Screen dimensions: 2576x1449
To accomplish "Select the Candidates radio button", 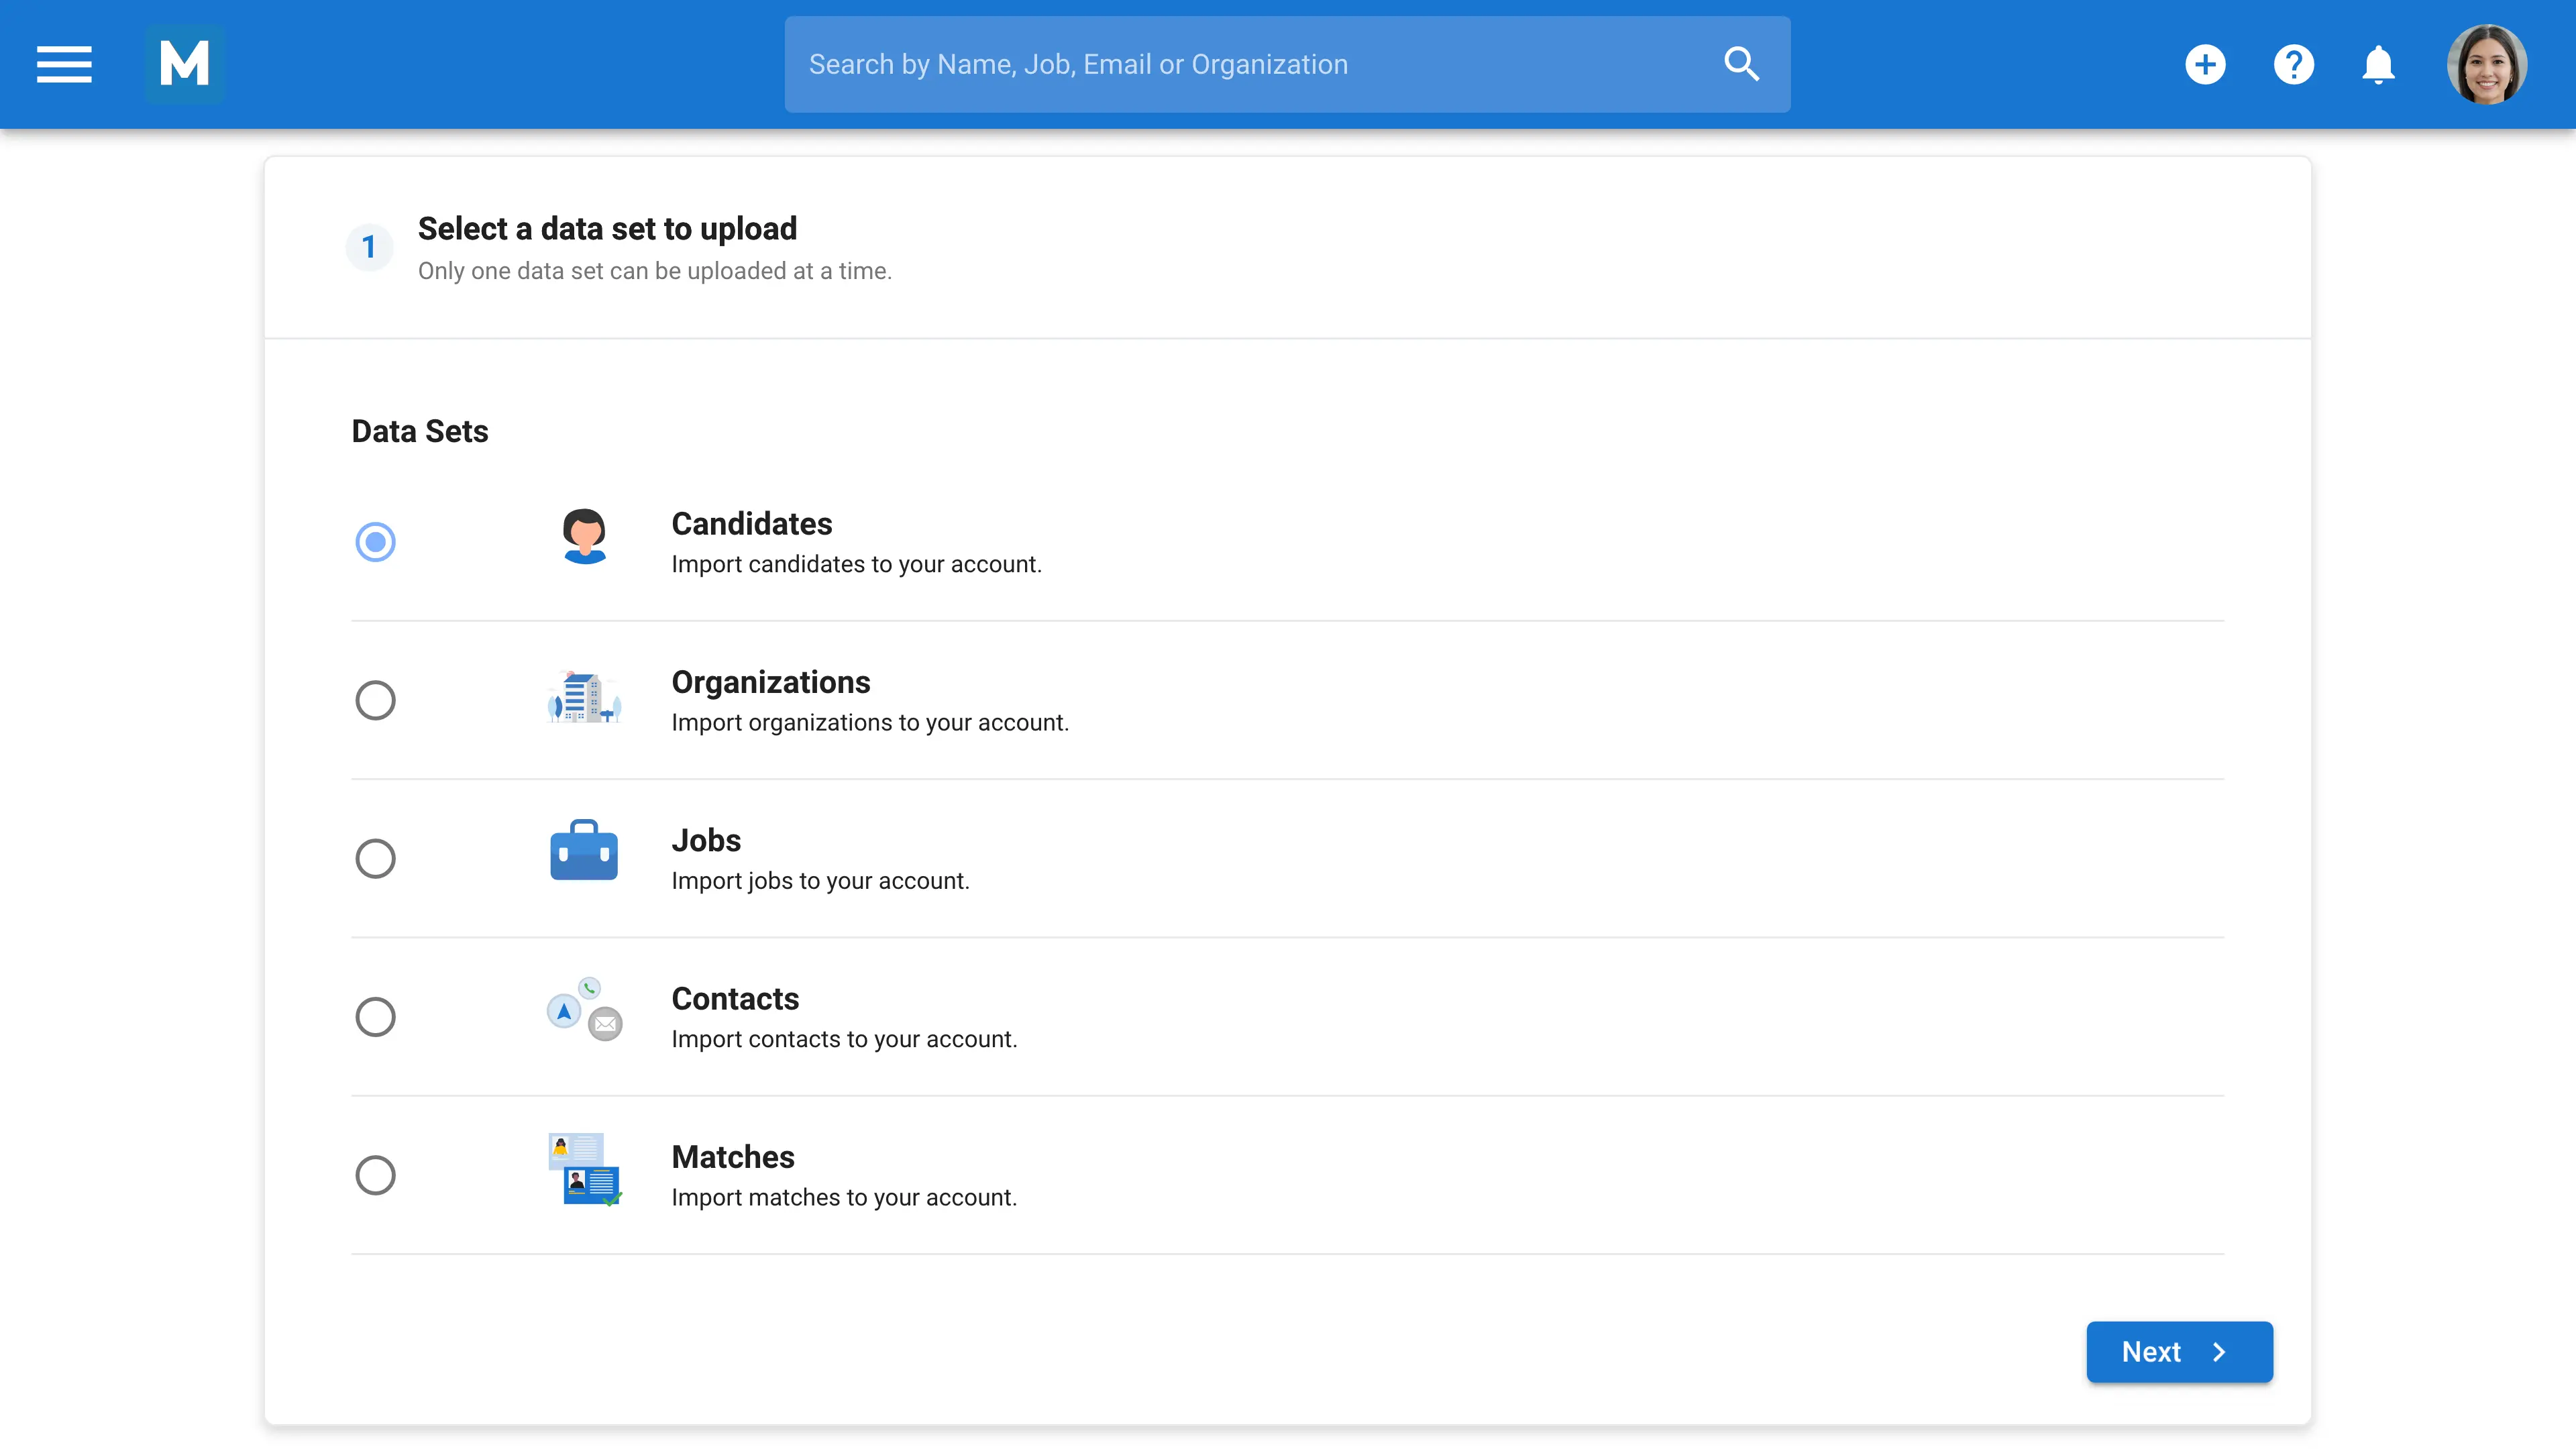I will pyautogui.click(x=375, y=542).
